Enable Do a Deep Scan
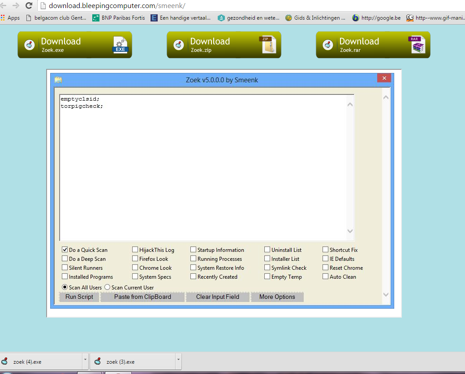The width and height of the screenshot is (465, 374). coord(65,259)
